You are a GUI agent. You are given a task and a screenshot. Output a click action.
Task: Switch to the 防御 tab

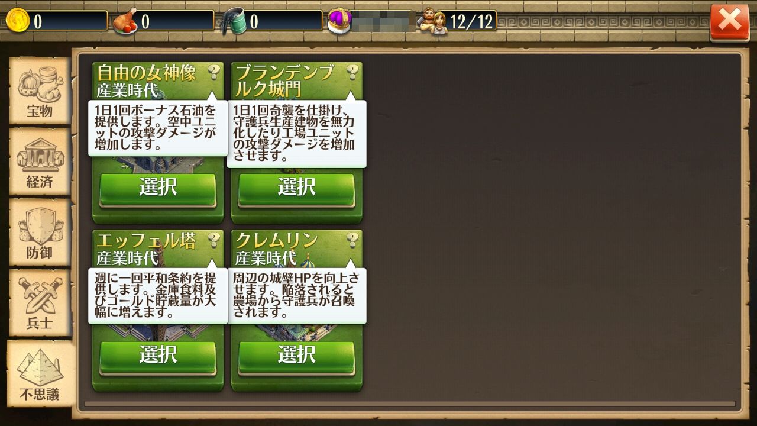tap(40, 233)
